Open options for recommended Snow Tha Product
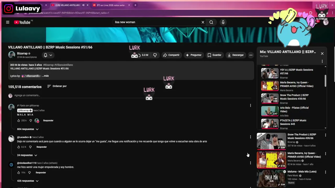The image size is (335, 188). pyautogui.click(x=326, y=135)
